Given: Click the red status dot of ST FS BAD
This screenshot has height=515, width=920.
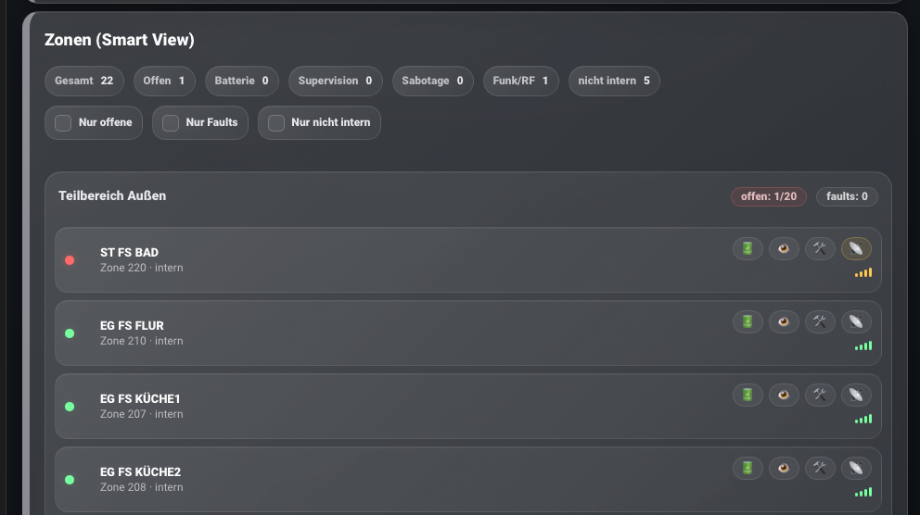Looking at the screenshot, I should click(x=70, y=260).
